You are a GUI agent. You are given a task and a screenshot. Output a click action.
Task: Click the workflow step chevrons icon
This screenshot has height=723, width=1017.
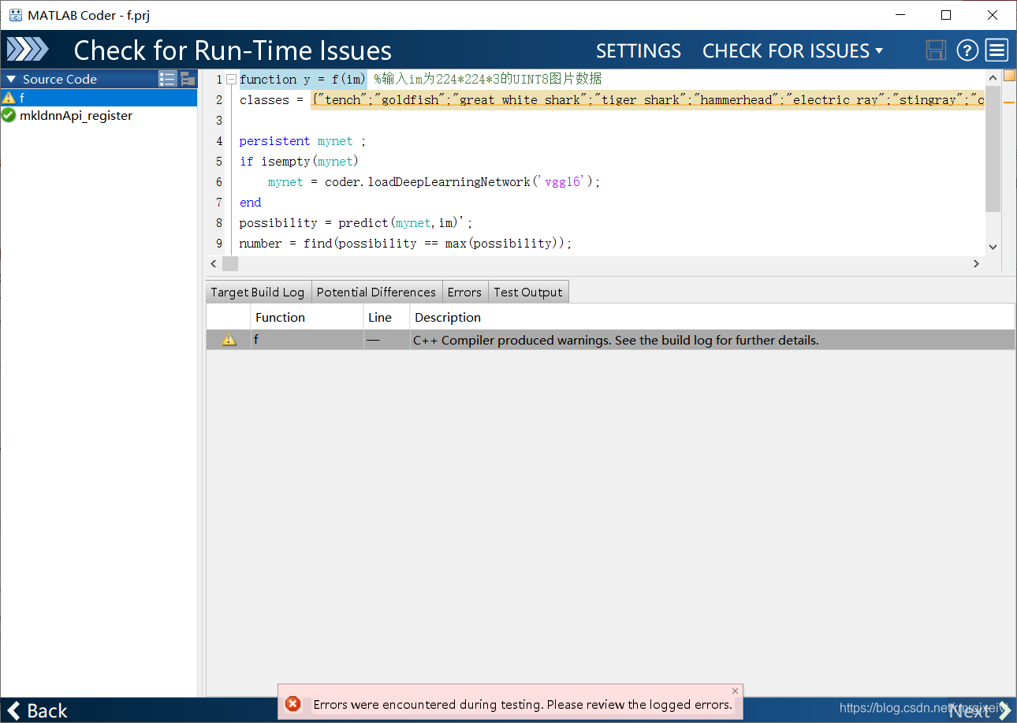(x=28, y=50)
